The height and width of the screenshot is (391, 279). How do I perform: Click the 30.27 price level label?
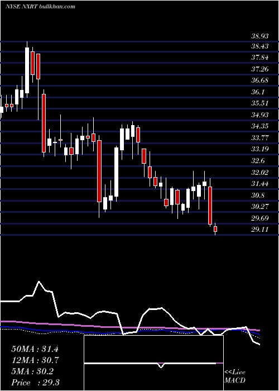(x=260, y=207)
